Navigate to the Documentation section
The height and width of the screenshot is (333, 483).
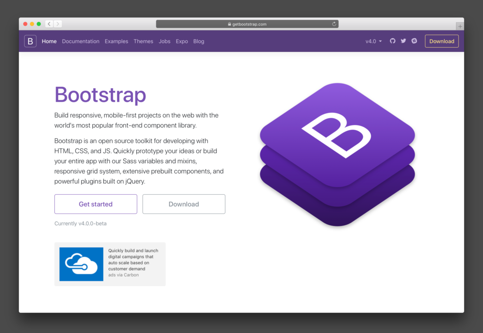point(81,41)
